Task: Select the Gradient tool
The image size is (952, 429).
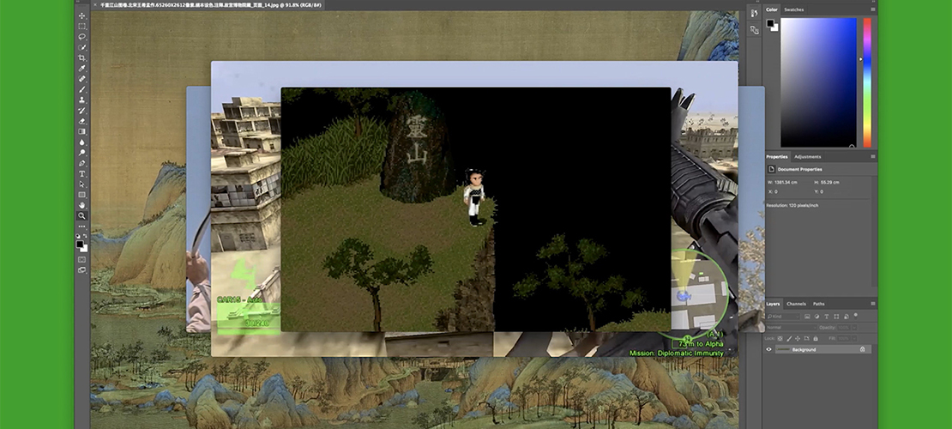Action: (x=82, y=131)
